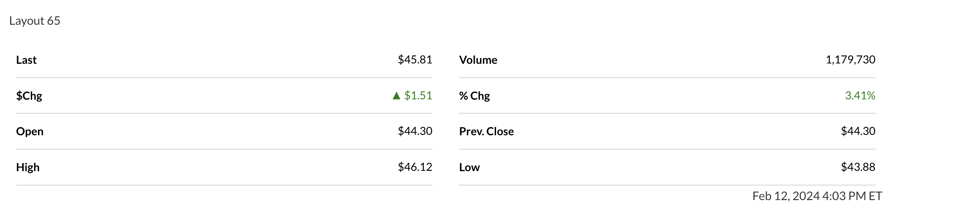Click the Prev. Close label
The image size is (953, 221).
(x=486, y=131)
